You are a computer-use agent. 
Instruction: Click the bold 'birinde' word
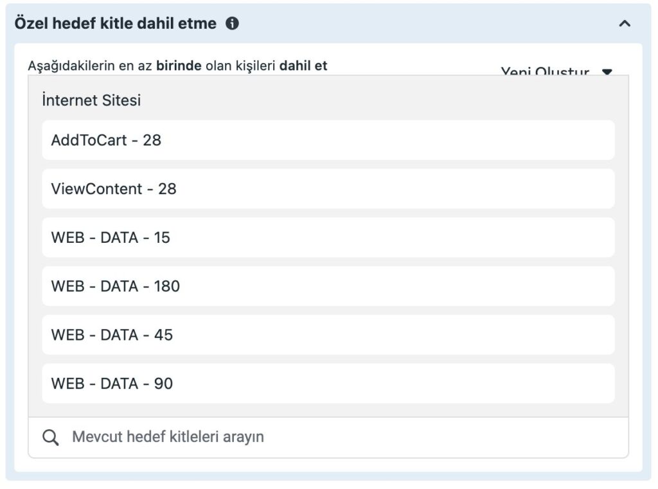click(x=179, y=66)
